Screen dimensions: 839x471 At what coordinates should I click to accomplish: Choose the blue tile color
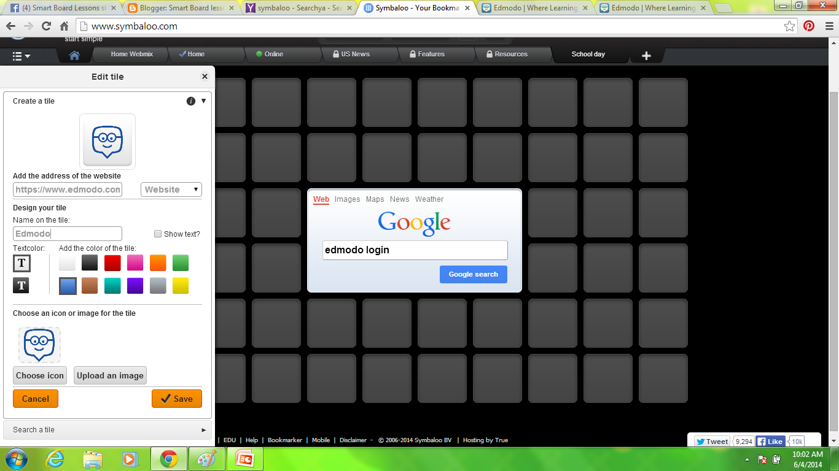pyautogui.click(x=68, y=286)
